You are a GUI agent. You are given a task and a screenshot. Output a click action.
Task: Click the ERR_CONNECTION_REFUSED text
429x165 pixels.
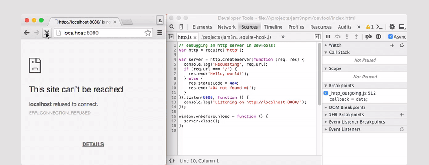click(x=59, y=113)
